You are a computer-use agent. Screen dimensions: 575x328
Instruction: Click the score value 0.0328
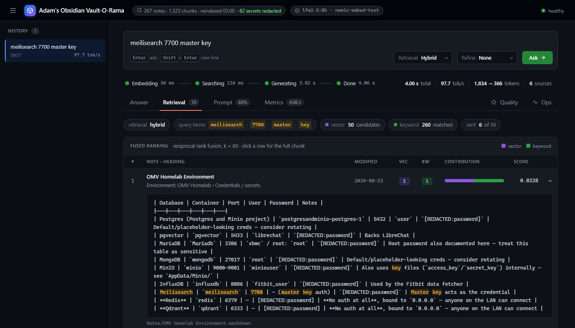pos(529,181)
